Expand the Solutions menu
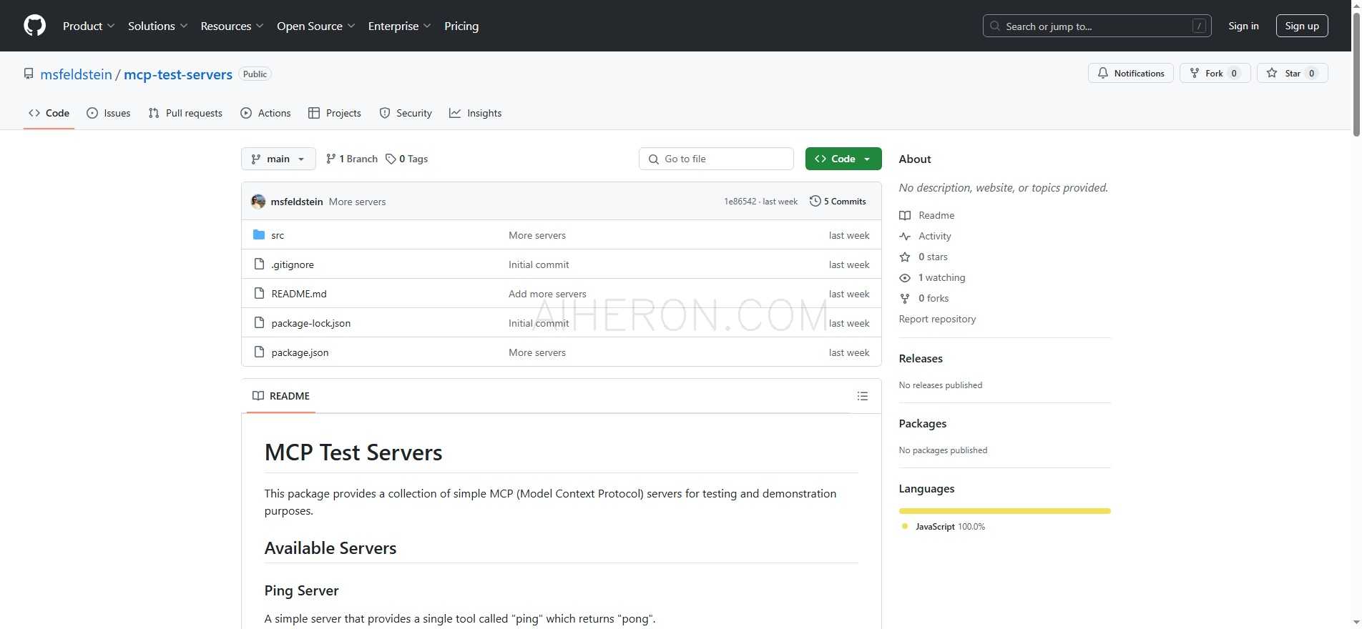Viewport: 1362px width, 629px height. 157,26
